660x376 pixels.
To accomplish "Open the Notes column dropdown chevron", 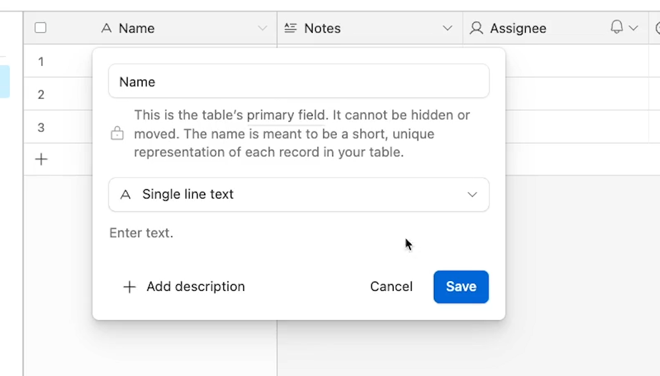I will (x=447, y=28).
